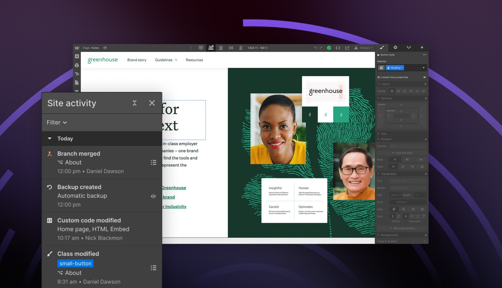The image size is (502, 288).
Task: Collapse the Layout section
Action: point(402,84)
